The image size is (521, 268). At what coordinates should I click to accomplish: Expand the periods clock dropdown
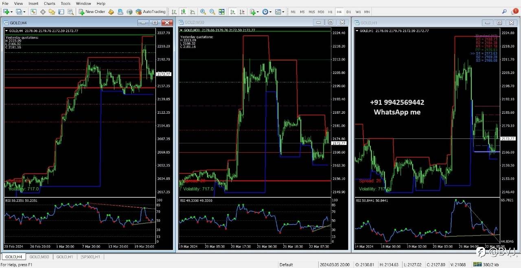(x=270, y=12)
